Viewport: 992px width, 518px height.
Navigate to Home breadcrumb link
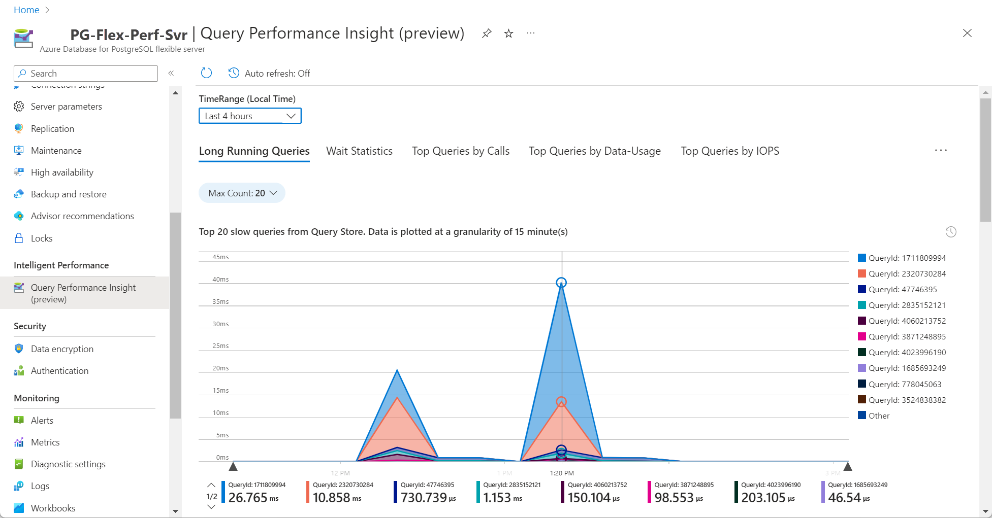pyautogui.click(x=26, y=10)
